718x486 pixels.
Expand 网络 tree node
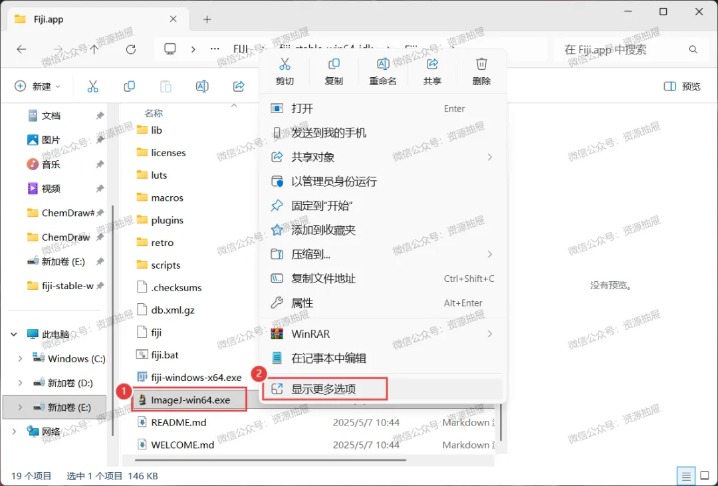[14, 431]
